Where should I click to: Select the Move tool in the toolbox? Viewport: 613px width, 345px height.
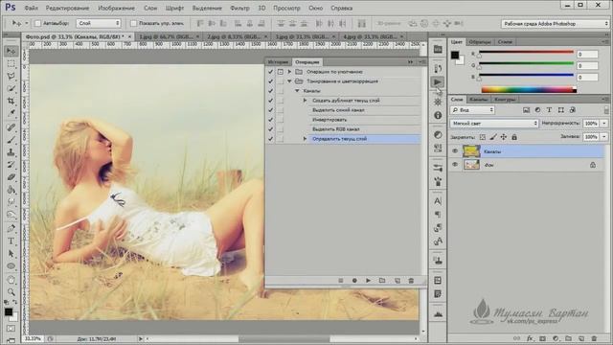(x=11, y=51)
